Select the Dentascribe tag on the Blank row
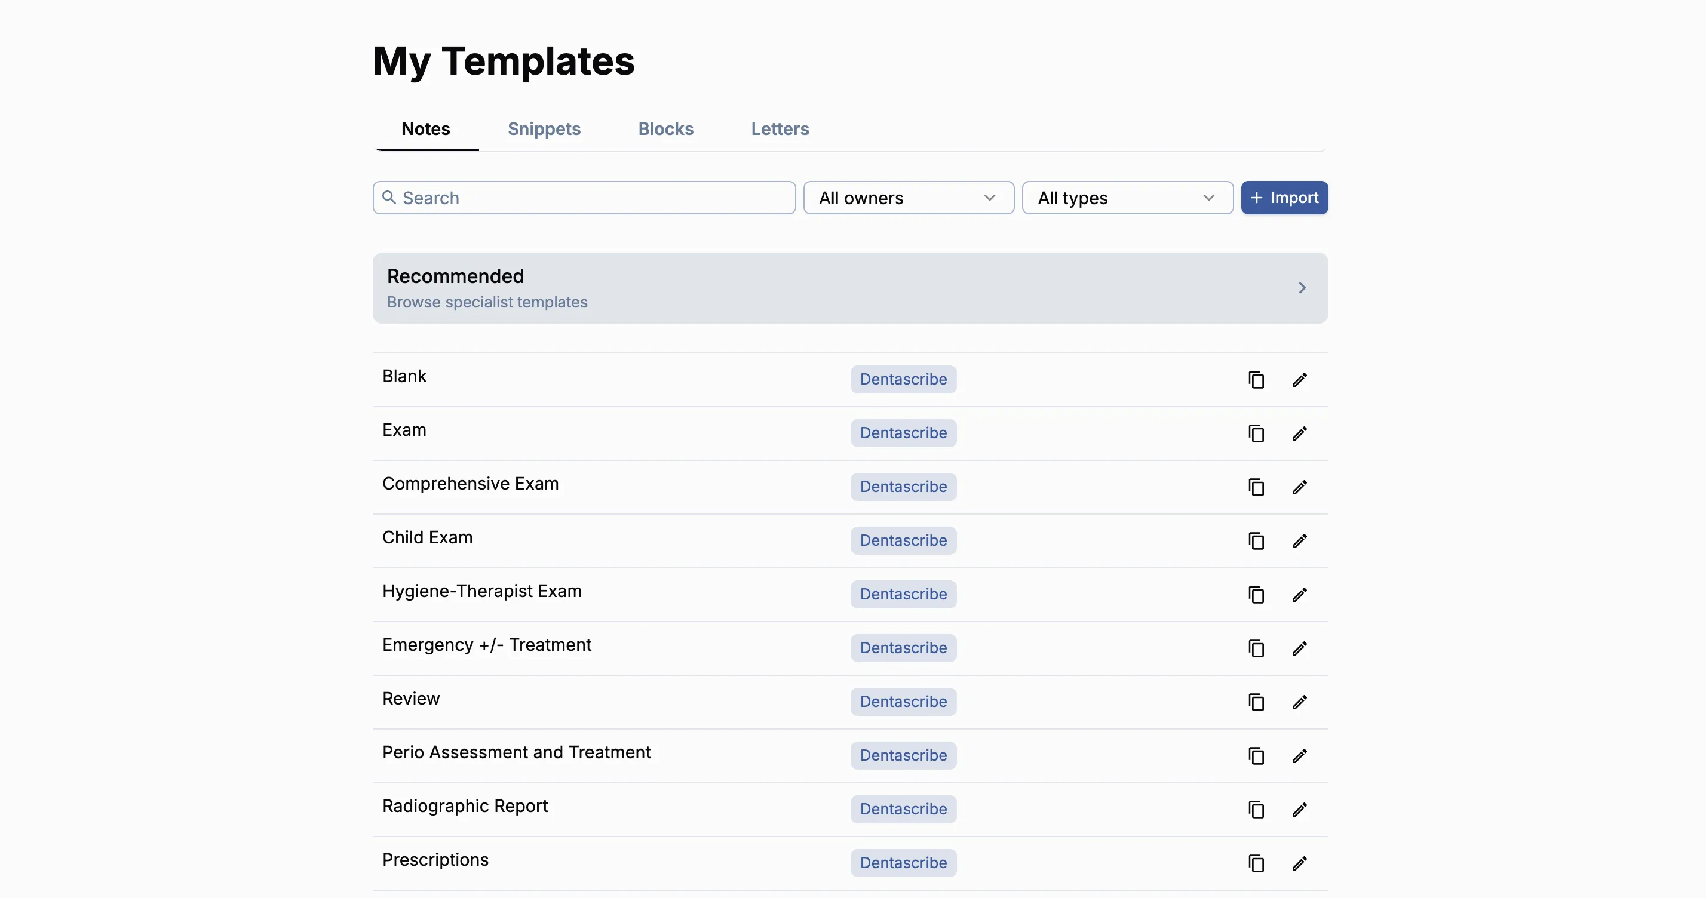 (903, 379)
